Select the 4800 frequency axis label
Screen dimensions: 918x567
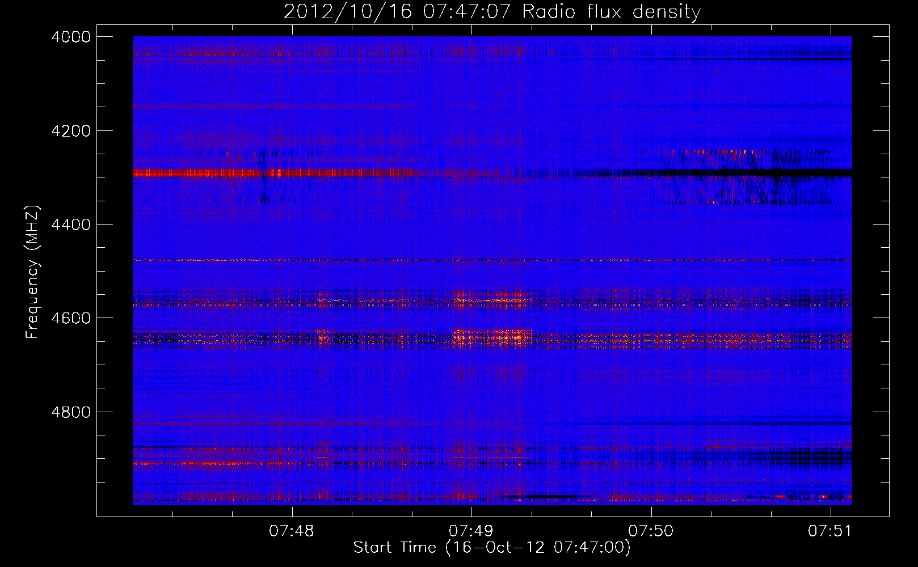(71, 412)
